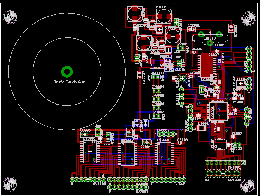Image resolution: width=260 pixels, height=196 pixels.
Task: Select the top-left board mounting hole
Action: [x=10, y=17]
